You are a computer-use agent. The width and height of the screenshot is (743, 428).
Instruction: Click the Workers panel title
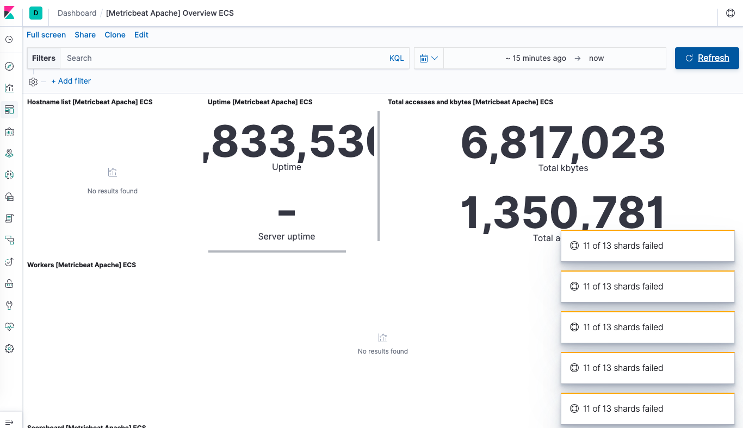coord(82,265)
